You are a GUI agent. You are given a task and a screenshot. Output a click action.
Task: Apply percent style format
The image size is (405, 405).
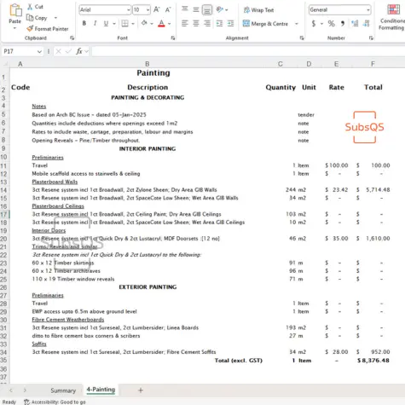pos(331,23)
